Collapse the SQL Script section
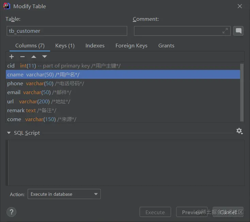The image size is (250, 222). pos(9,133)
